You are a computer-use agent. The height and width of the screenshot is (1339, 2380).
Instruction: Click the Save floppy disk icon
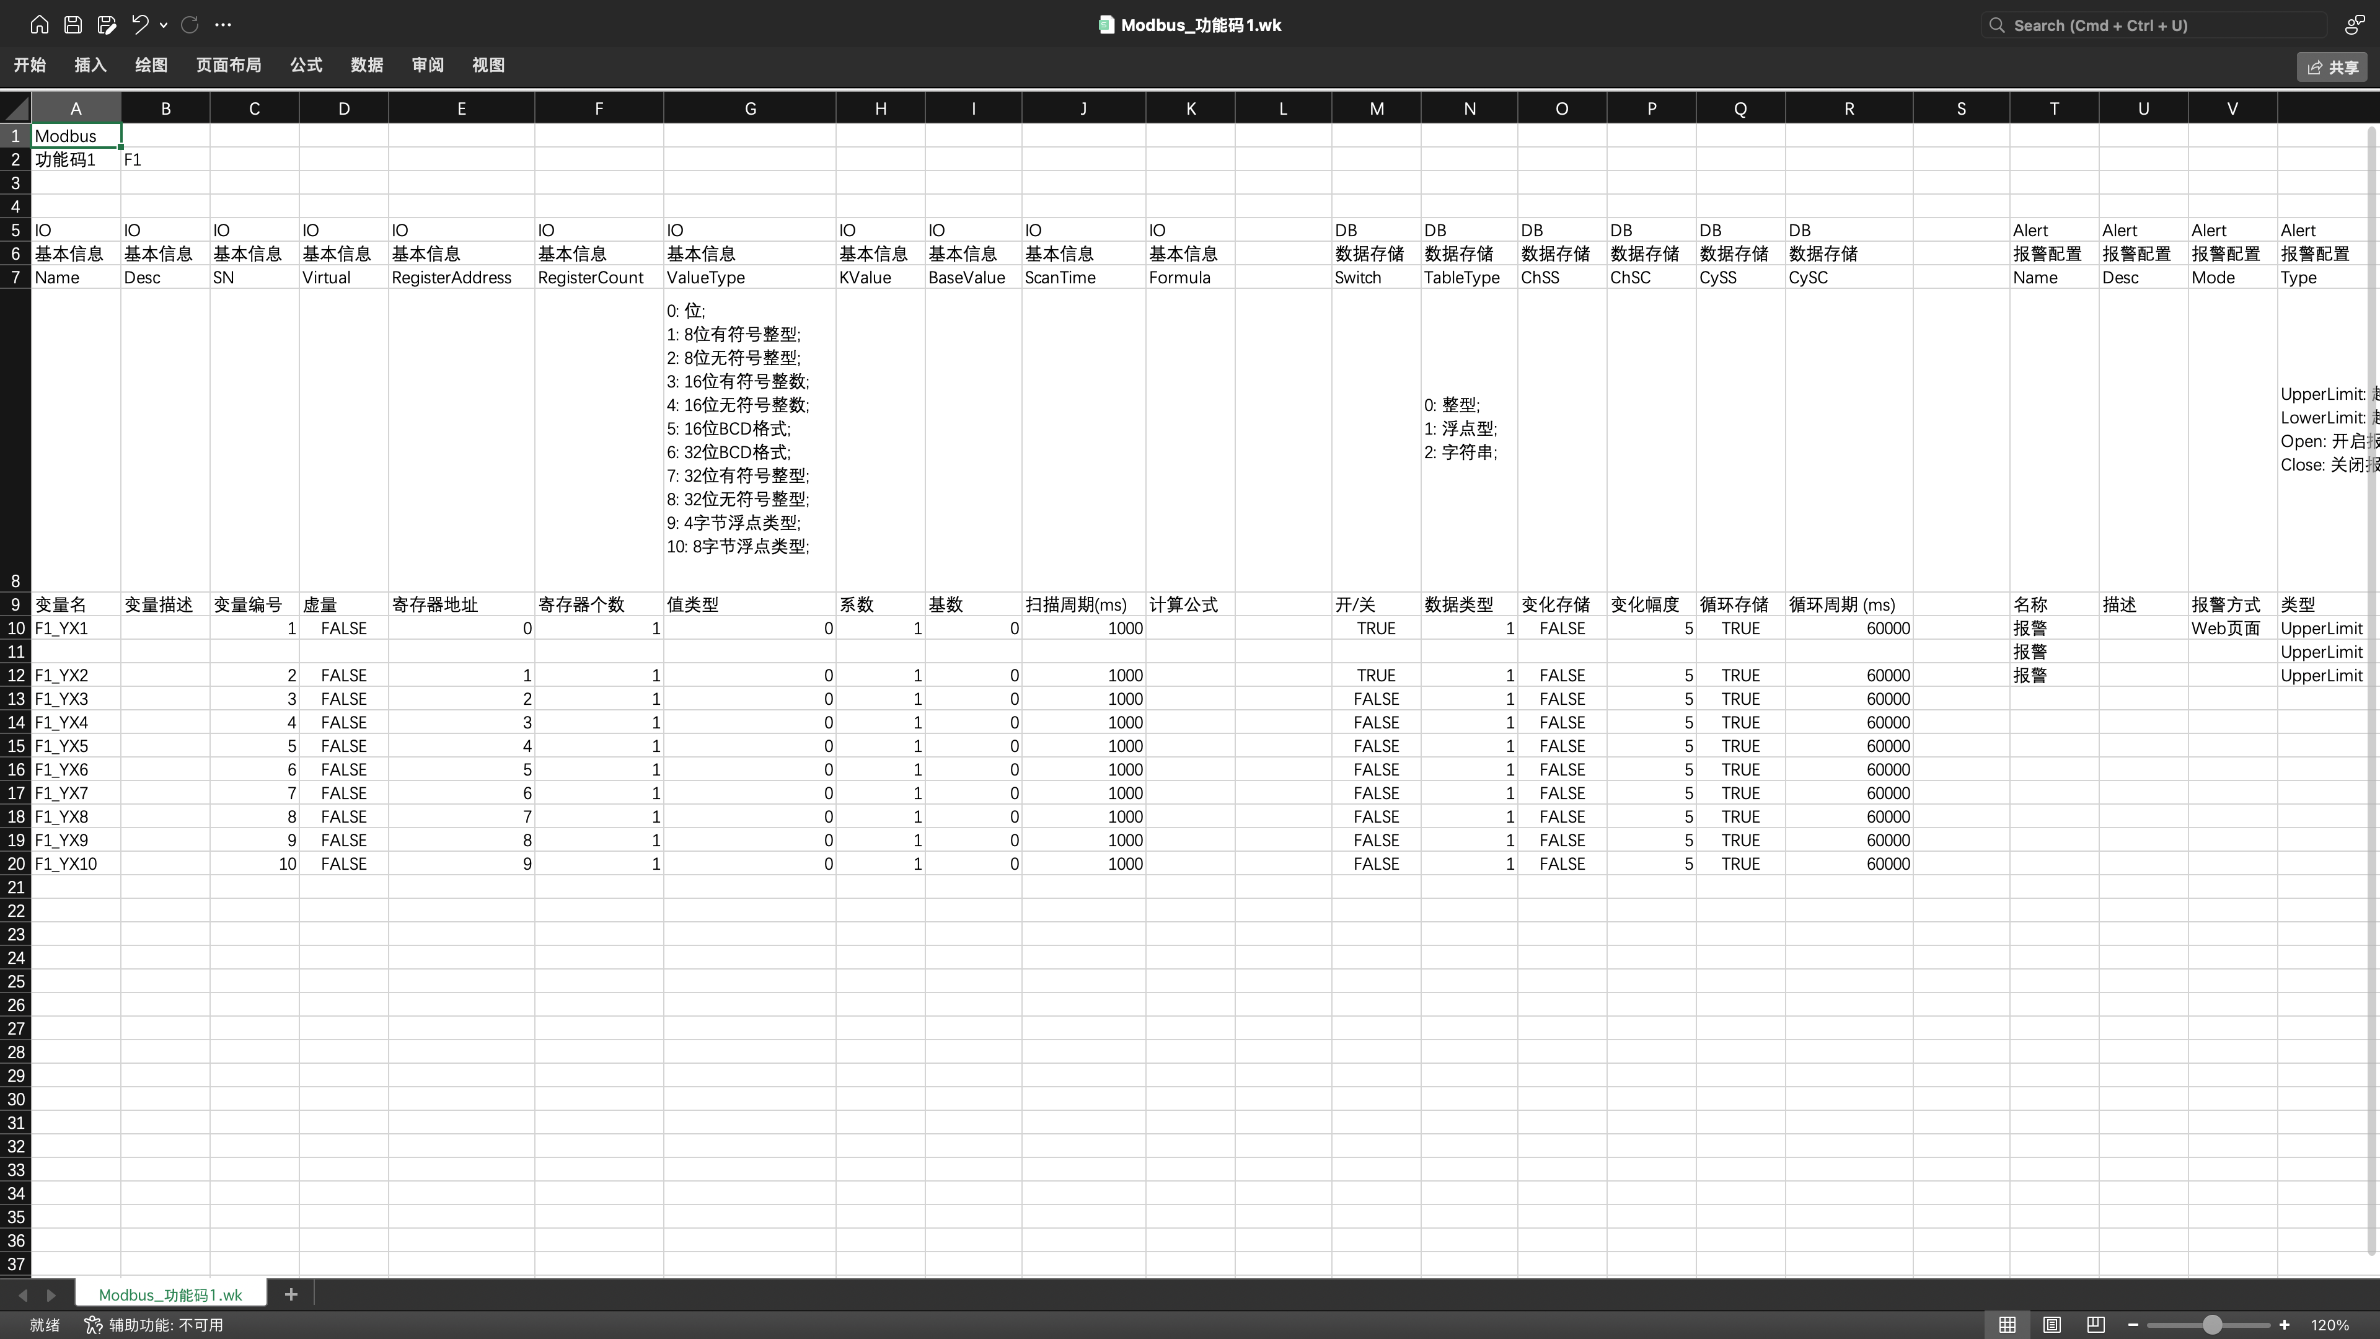(73, 25)
